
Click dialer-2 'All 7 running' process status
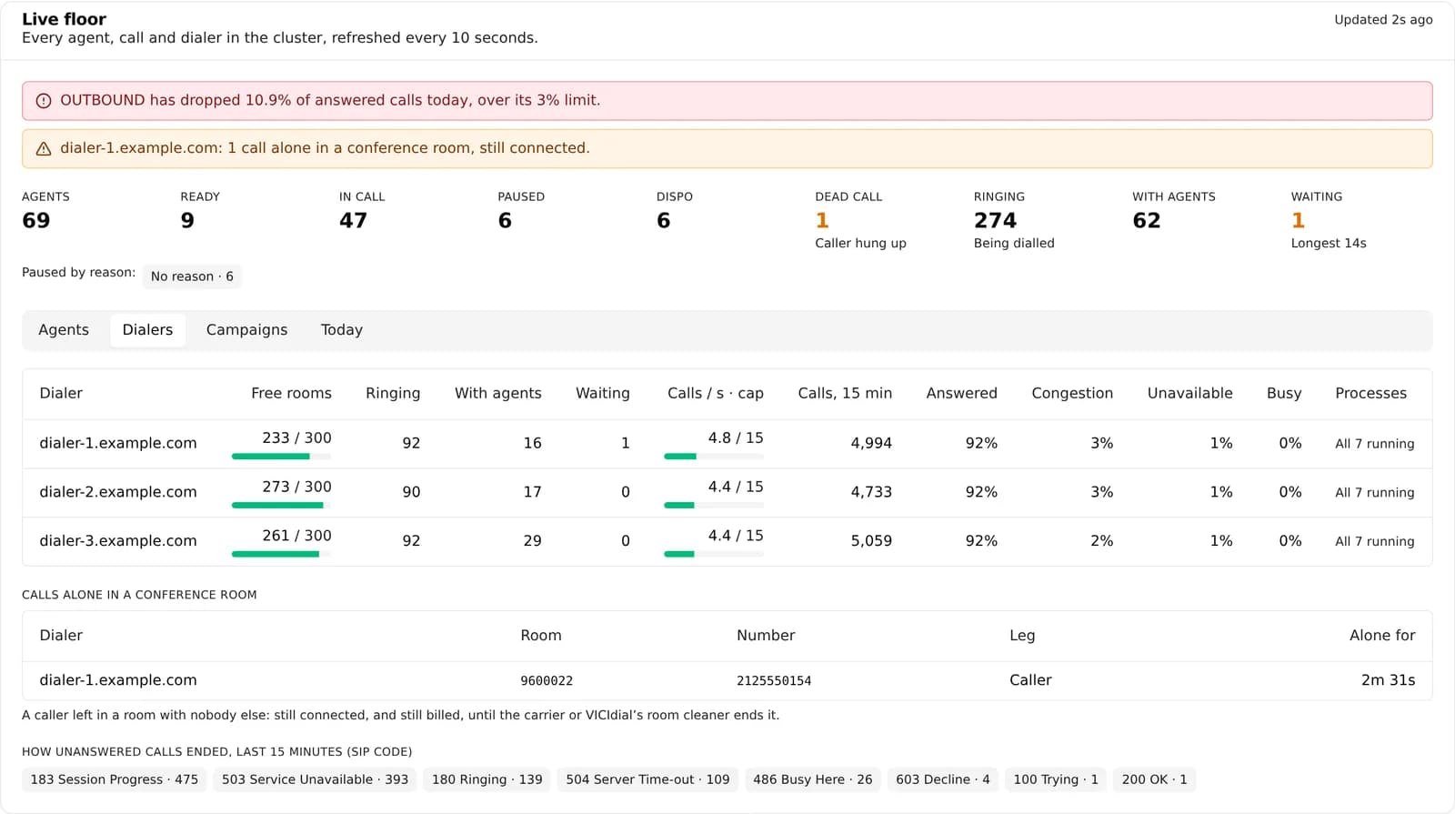click(1375, 493)
